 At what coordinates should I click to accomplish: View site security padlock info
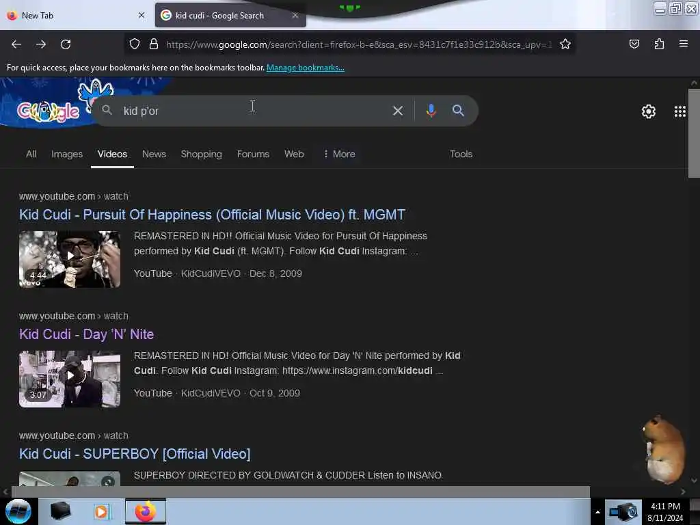click(x=154, y=44)
